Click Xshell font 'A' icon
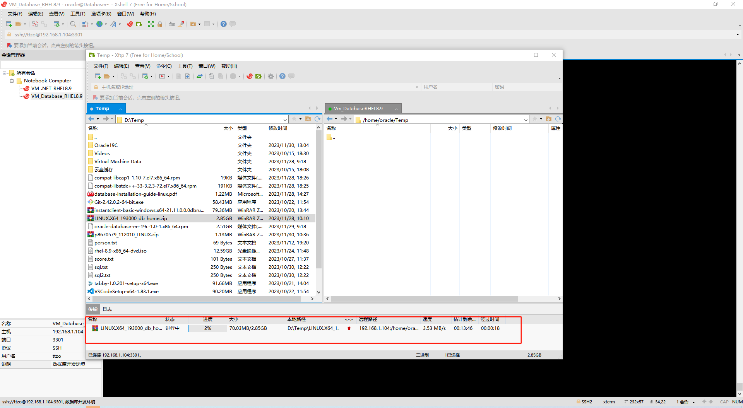Viewport: 743px width, 408px height. 113,24
